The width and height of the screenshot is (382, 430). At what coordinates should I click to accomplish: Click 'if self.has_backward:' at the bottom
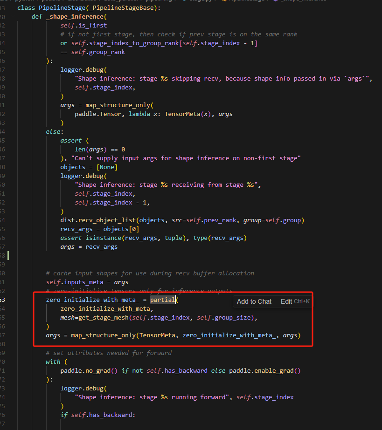[97, 415]
